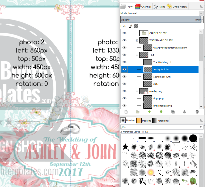The width and height of the screenshot is (205, 187).
Task: Adjust the layer Opacity slider
Action: [161, 19]
